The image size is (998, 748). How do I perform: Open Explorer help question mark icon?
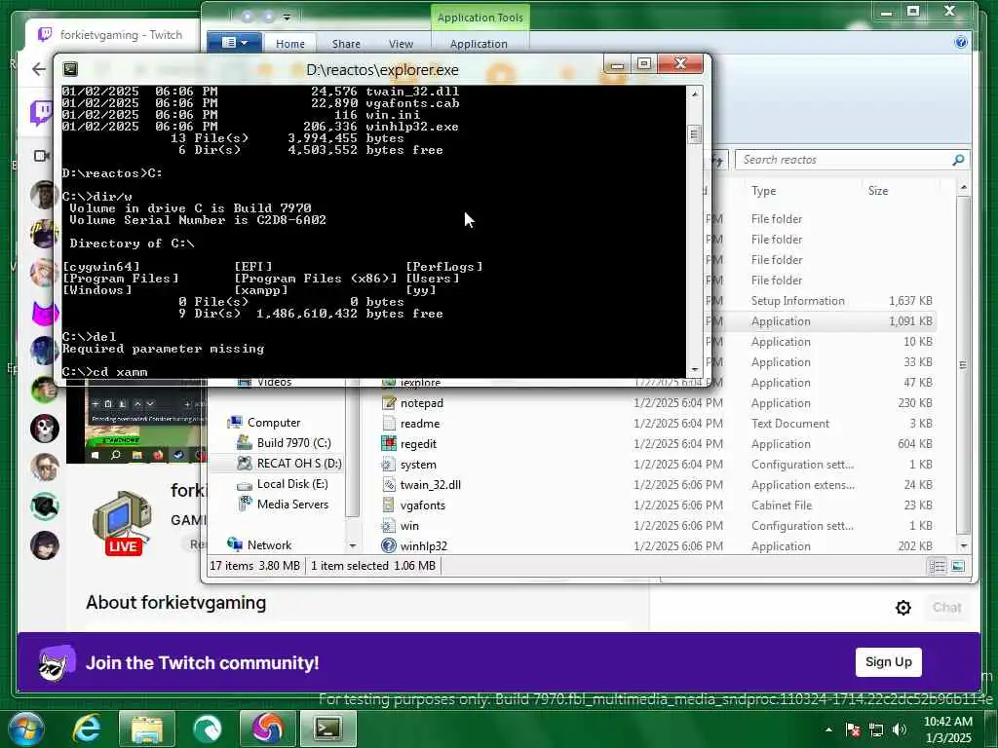click(x=960, y=43)
